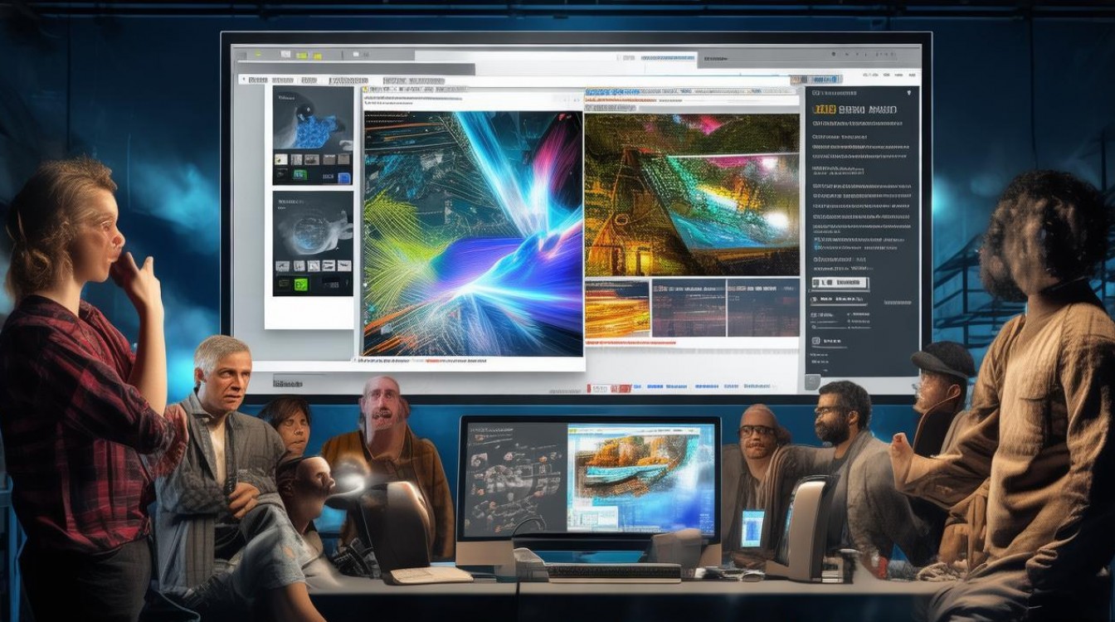Click the colorful light-burst image in center window
The width and height of the screenshot is (1115, 622).
(473, 232)
